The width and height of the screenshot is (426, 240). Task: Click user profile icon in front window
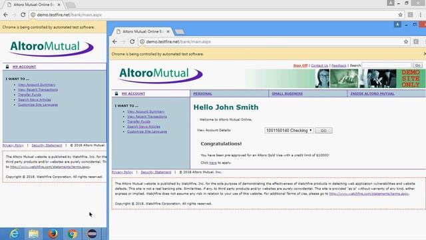point(397,25)
